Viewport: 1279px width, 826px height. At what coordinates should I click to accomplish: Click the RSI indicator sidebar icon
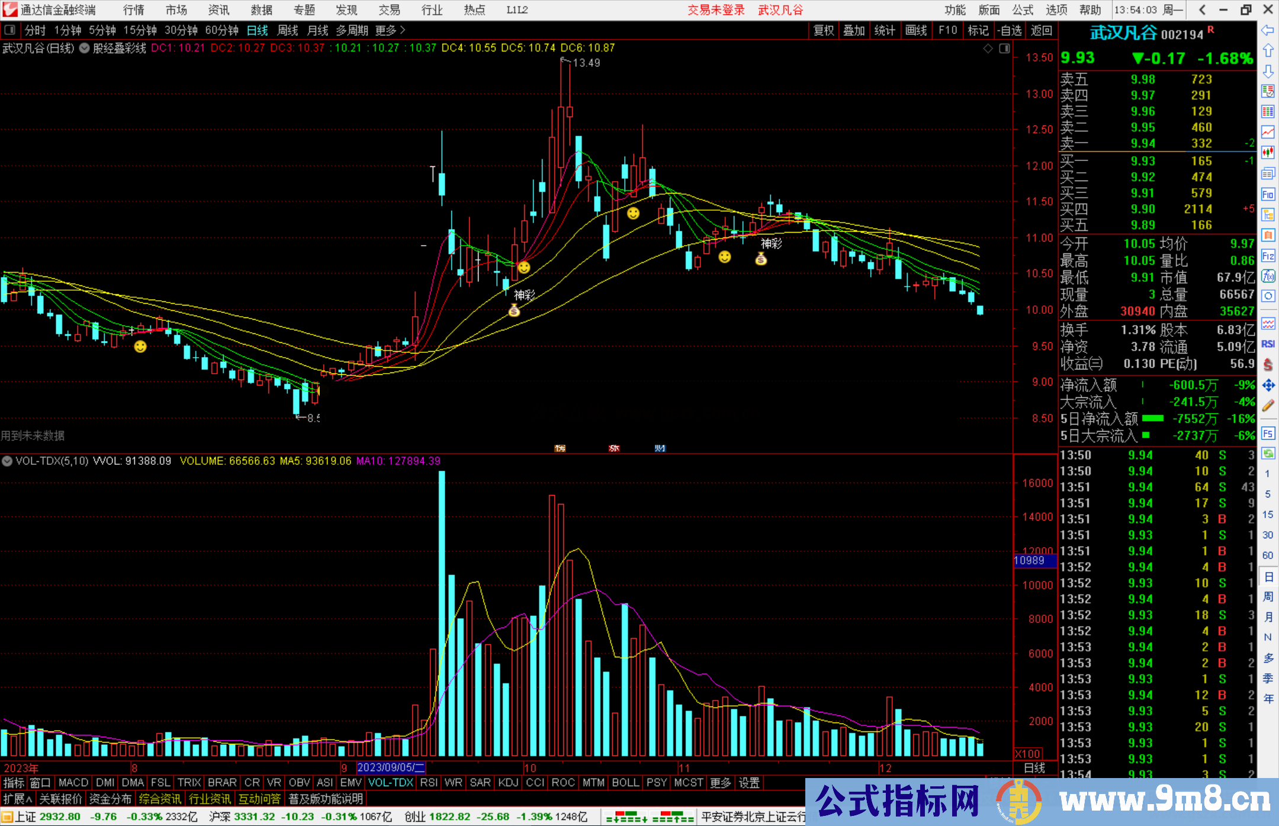[1268, 344]
